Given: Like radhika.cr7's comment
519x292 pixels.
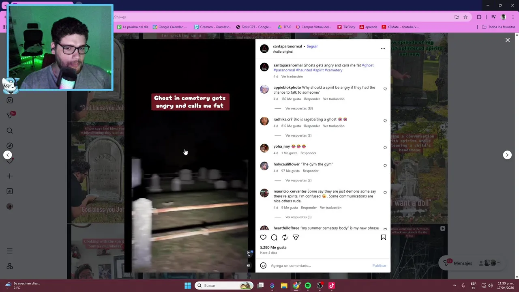Looking at the screenshot, I should [x=385, y=121].
